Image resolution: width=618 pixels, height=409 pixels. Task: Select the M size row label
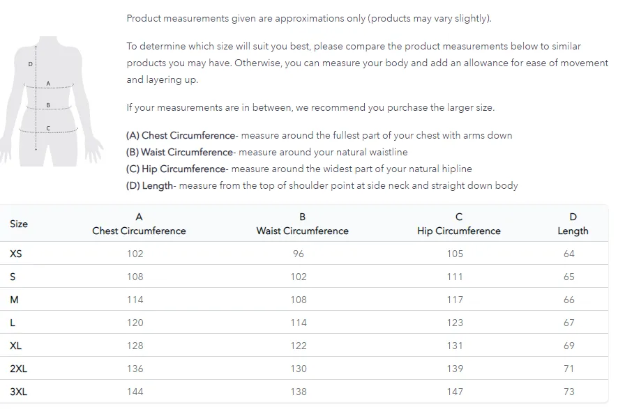(x=14, y=300)
